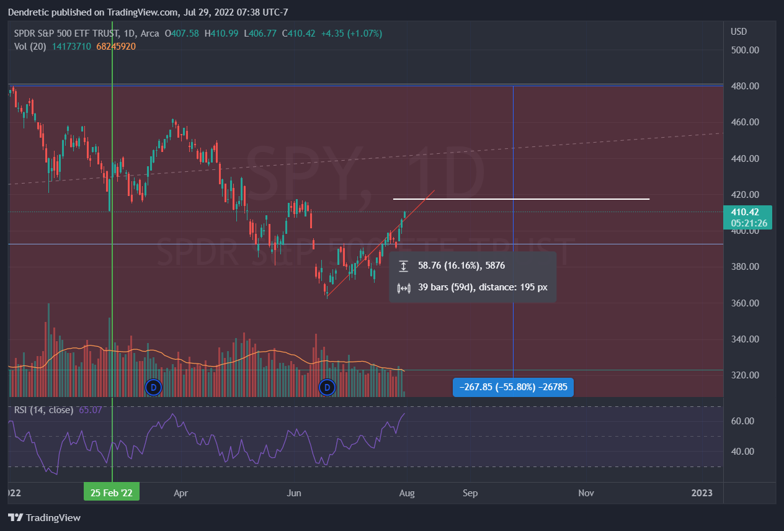Click the TradingView logo at the bottom left
Viewport: 784px width, 531px height.
[44, 517]
